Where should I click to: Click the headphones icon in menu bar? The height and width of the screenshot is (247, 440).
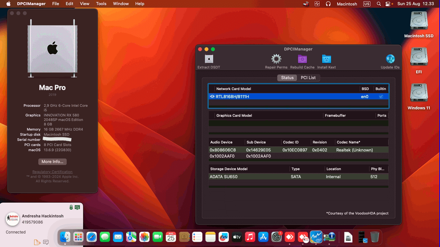point(328,4)
